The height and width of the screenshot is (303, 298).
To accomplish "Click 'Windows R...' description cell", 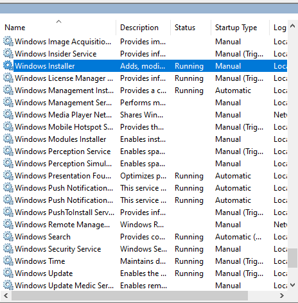I will pos(142,225).
